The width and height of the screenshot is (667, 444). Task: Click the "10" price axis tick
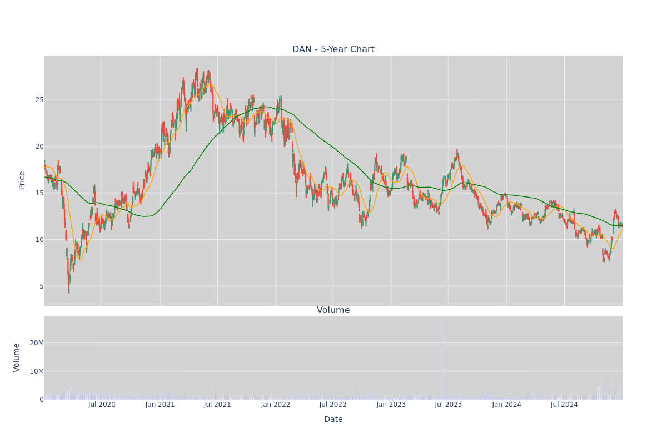tap(39, 240)
